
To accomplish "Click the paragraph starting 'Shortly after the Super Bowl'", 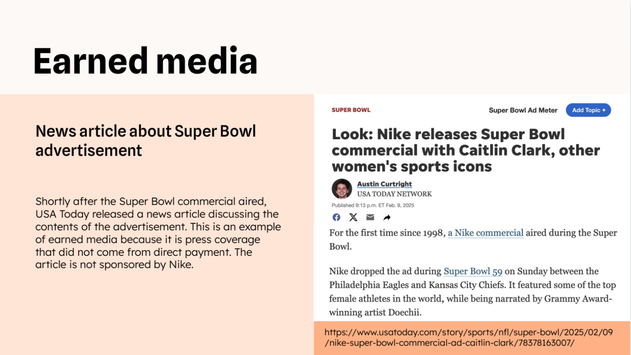I will pos(158,233).
